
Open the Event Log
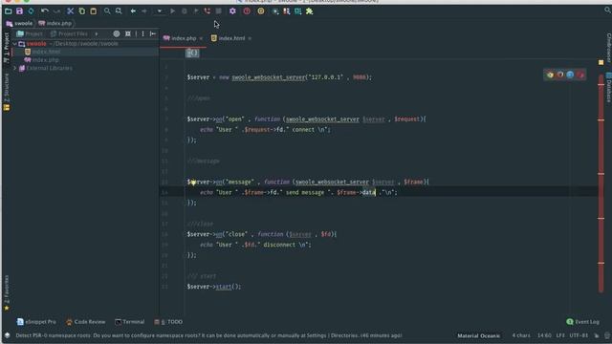pos(582,322)
